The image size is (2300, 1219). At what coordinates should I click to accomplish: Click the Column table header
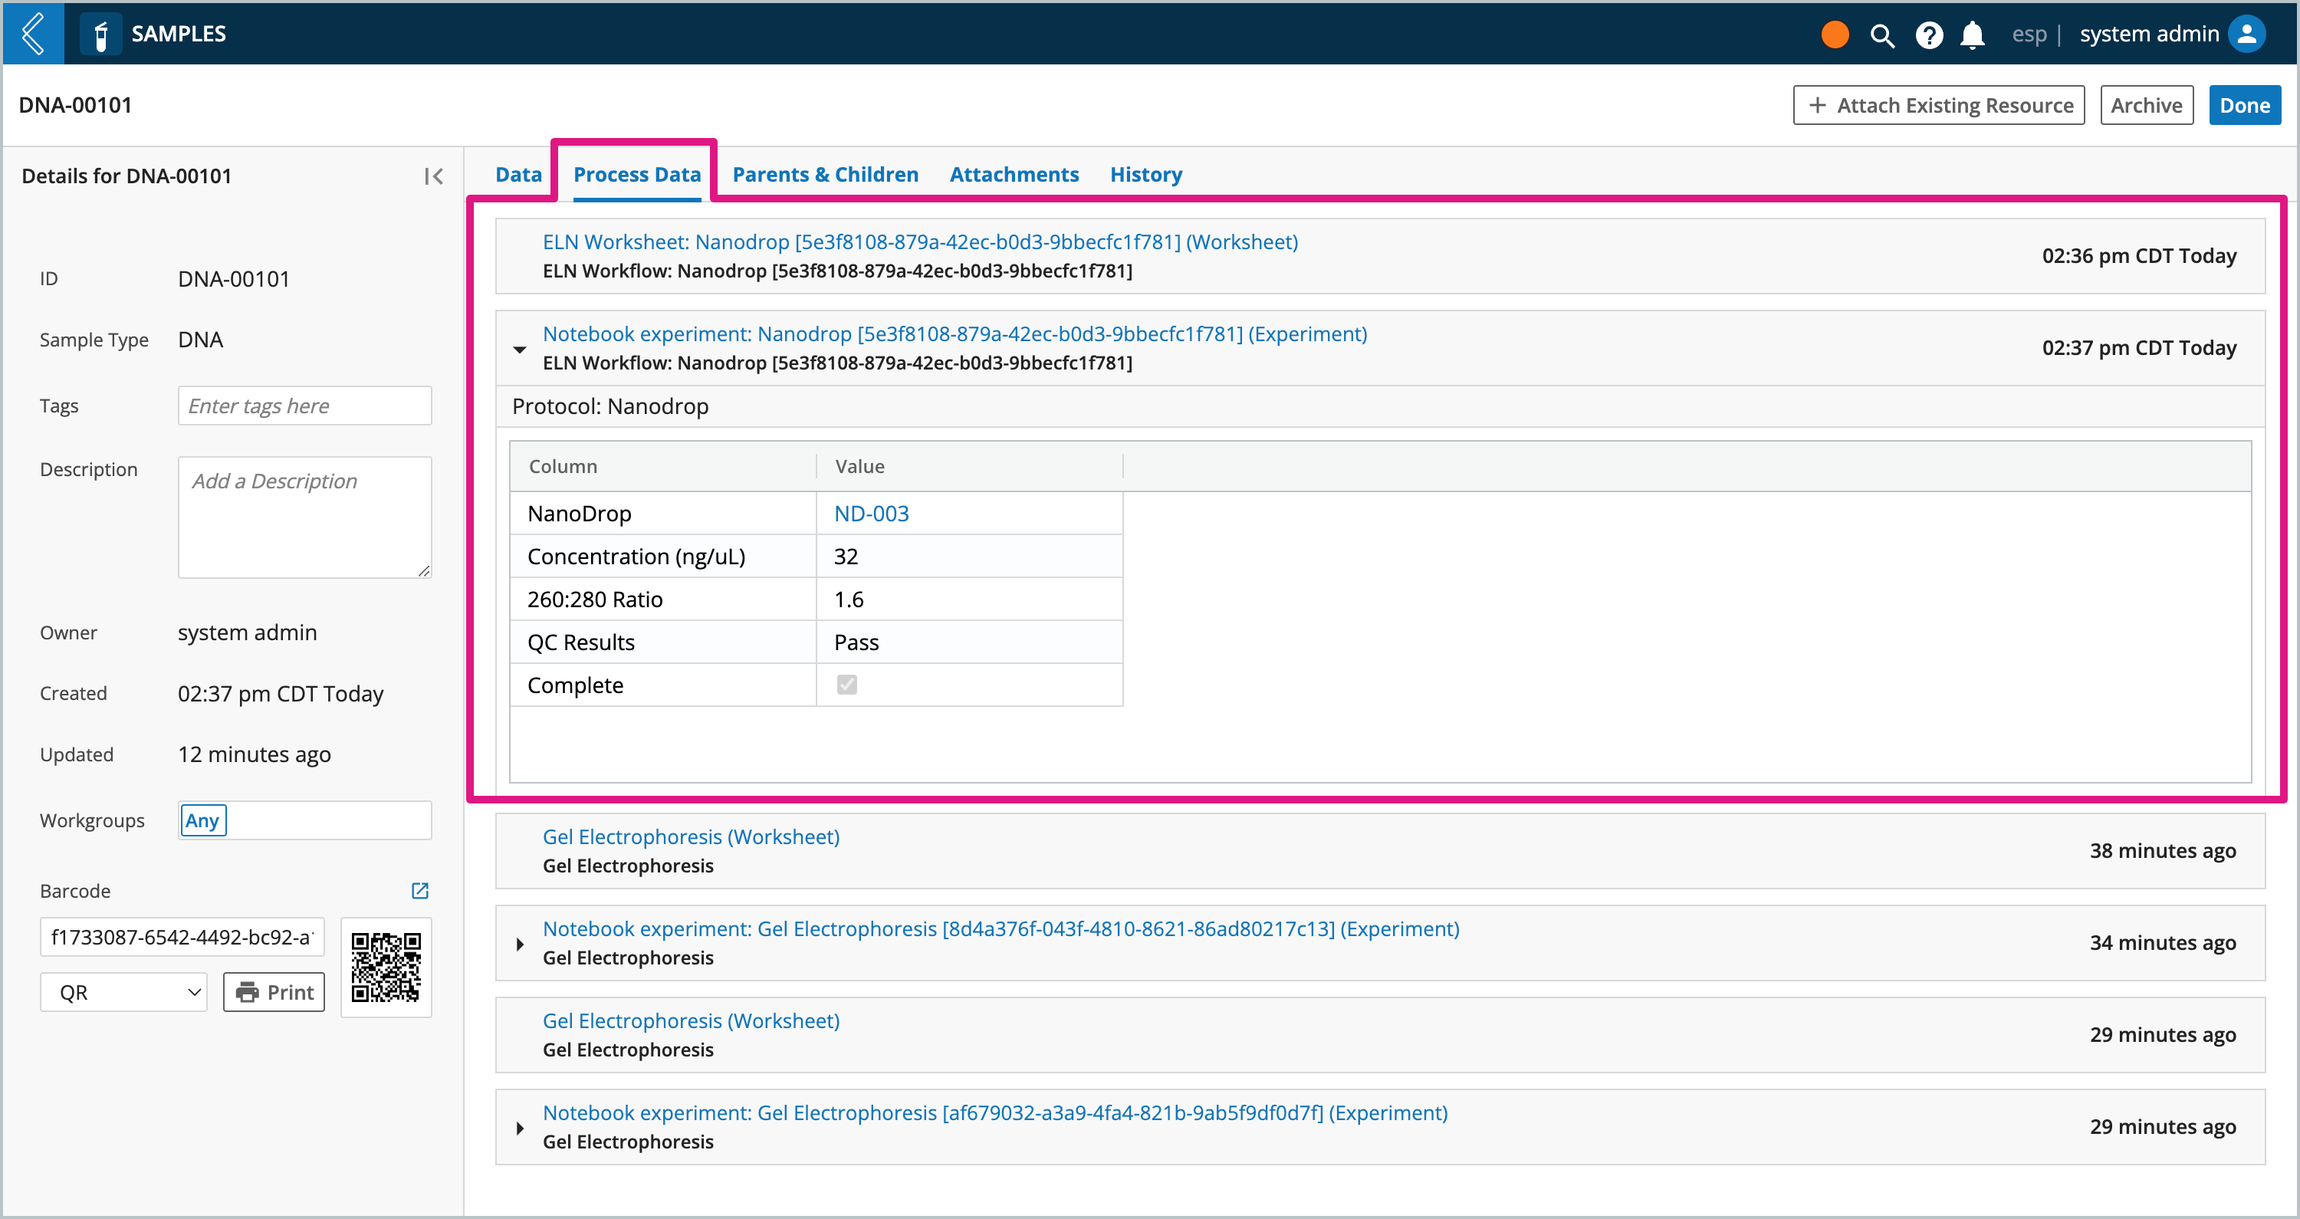click(563, 466)
